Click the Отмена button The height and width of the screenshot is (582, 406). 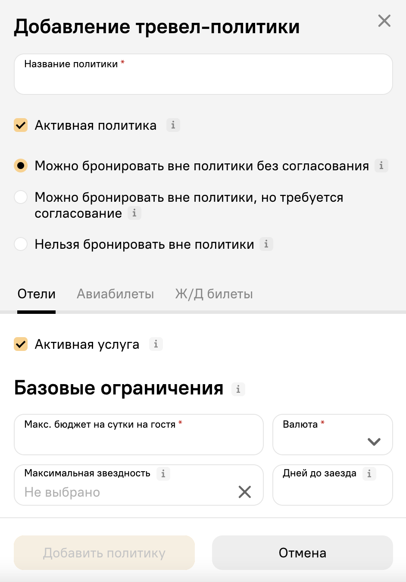303,553
